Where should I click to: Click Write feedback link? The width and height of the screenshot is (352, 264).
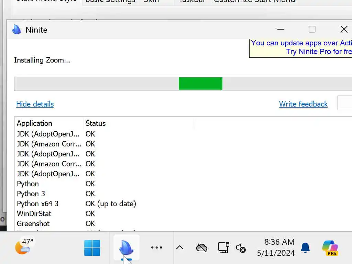click(303, 104)
